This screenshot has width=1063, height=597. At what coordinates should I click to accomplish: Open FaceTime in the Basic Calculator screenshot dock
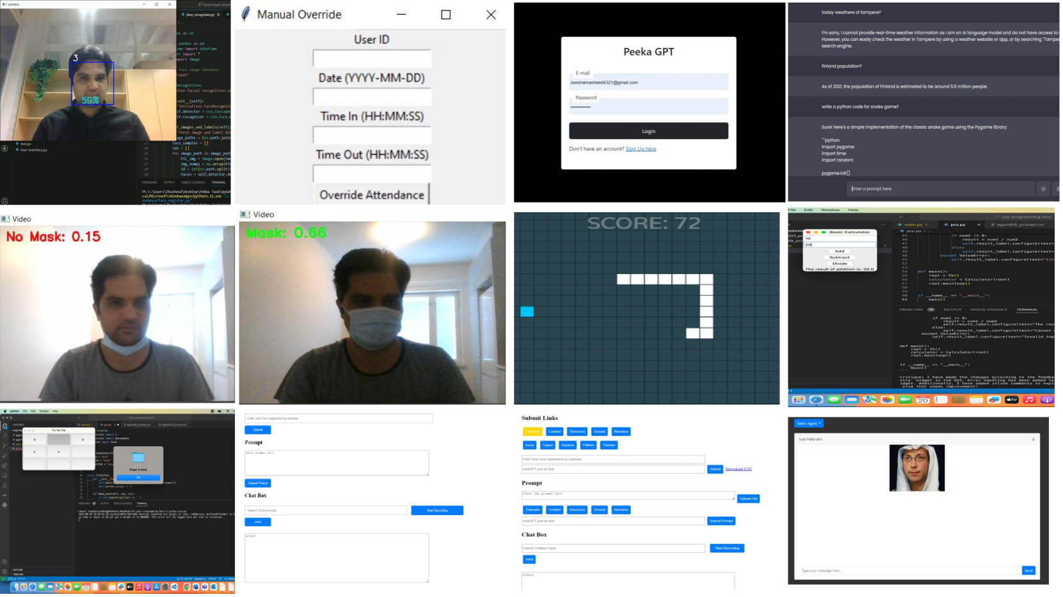pyautogui.click(x=905, y=400)
